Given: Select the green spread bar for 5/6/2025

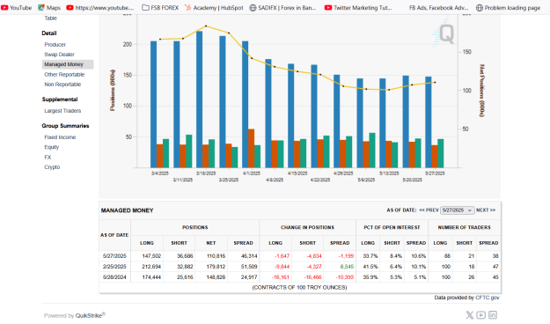Looking at the screenshot, I should (372, 151).
